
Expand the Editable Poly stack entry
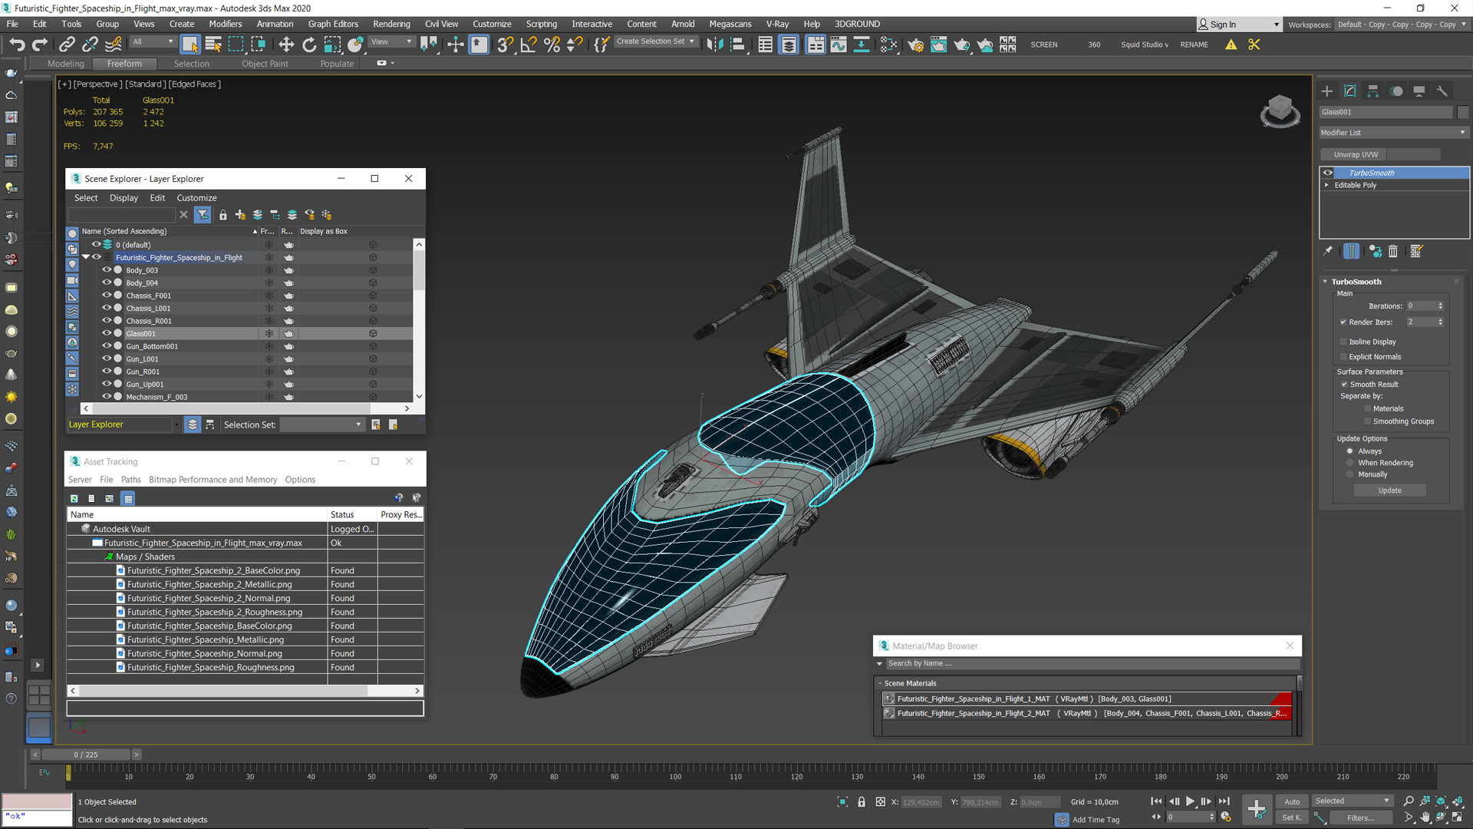1326,185
